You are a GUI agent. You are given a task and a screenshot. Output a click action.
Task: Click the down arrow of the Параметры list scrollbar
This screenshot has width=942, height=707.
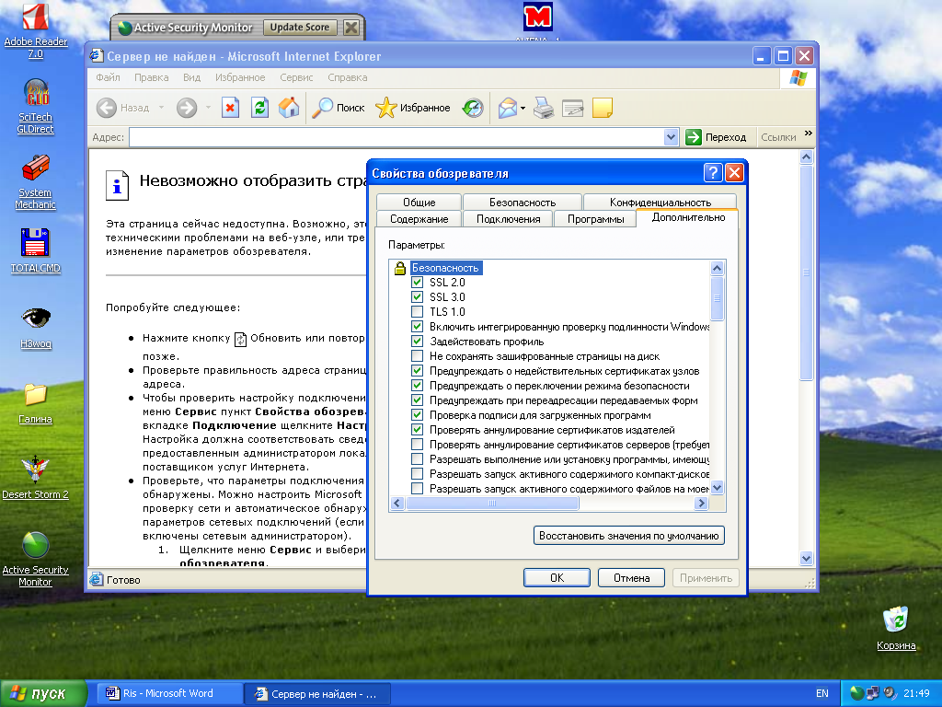(x=717, y=488)
